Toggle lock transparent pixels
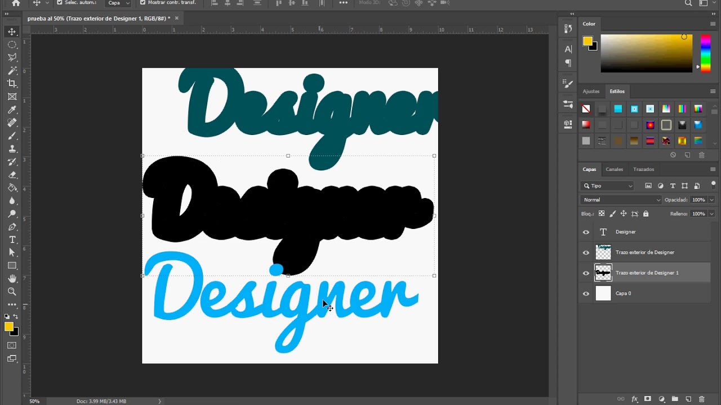This screenshot has height=405, width=721. [x=602, y=214]
